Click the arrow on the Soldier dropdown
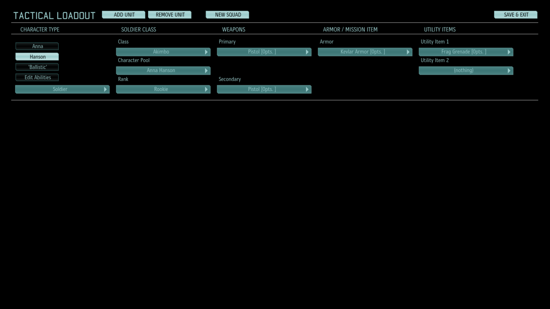Image resolution: width=550 pixels, height=309 pixels. (105, 89)
